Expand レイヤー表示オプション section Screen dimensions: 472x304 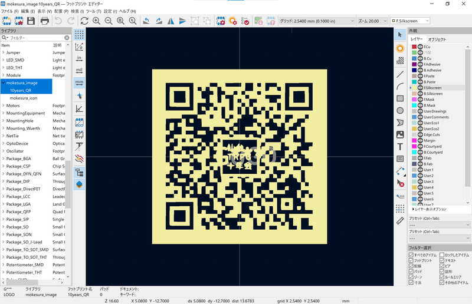(x=430, y=209)
